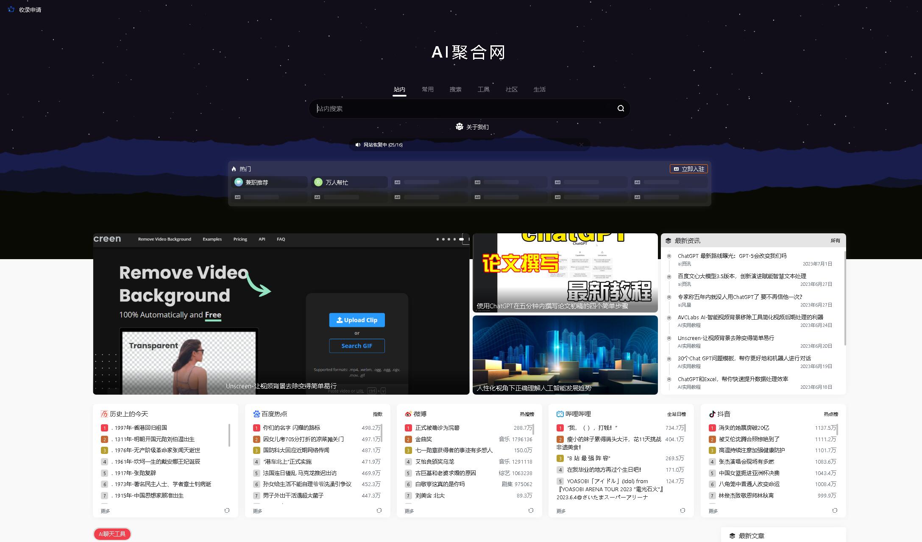Open the 万人帮忙 site icon
Viewport: 922px width, 542px height.
pos(318,182)
